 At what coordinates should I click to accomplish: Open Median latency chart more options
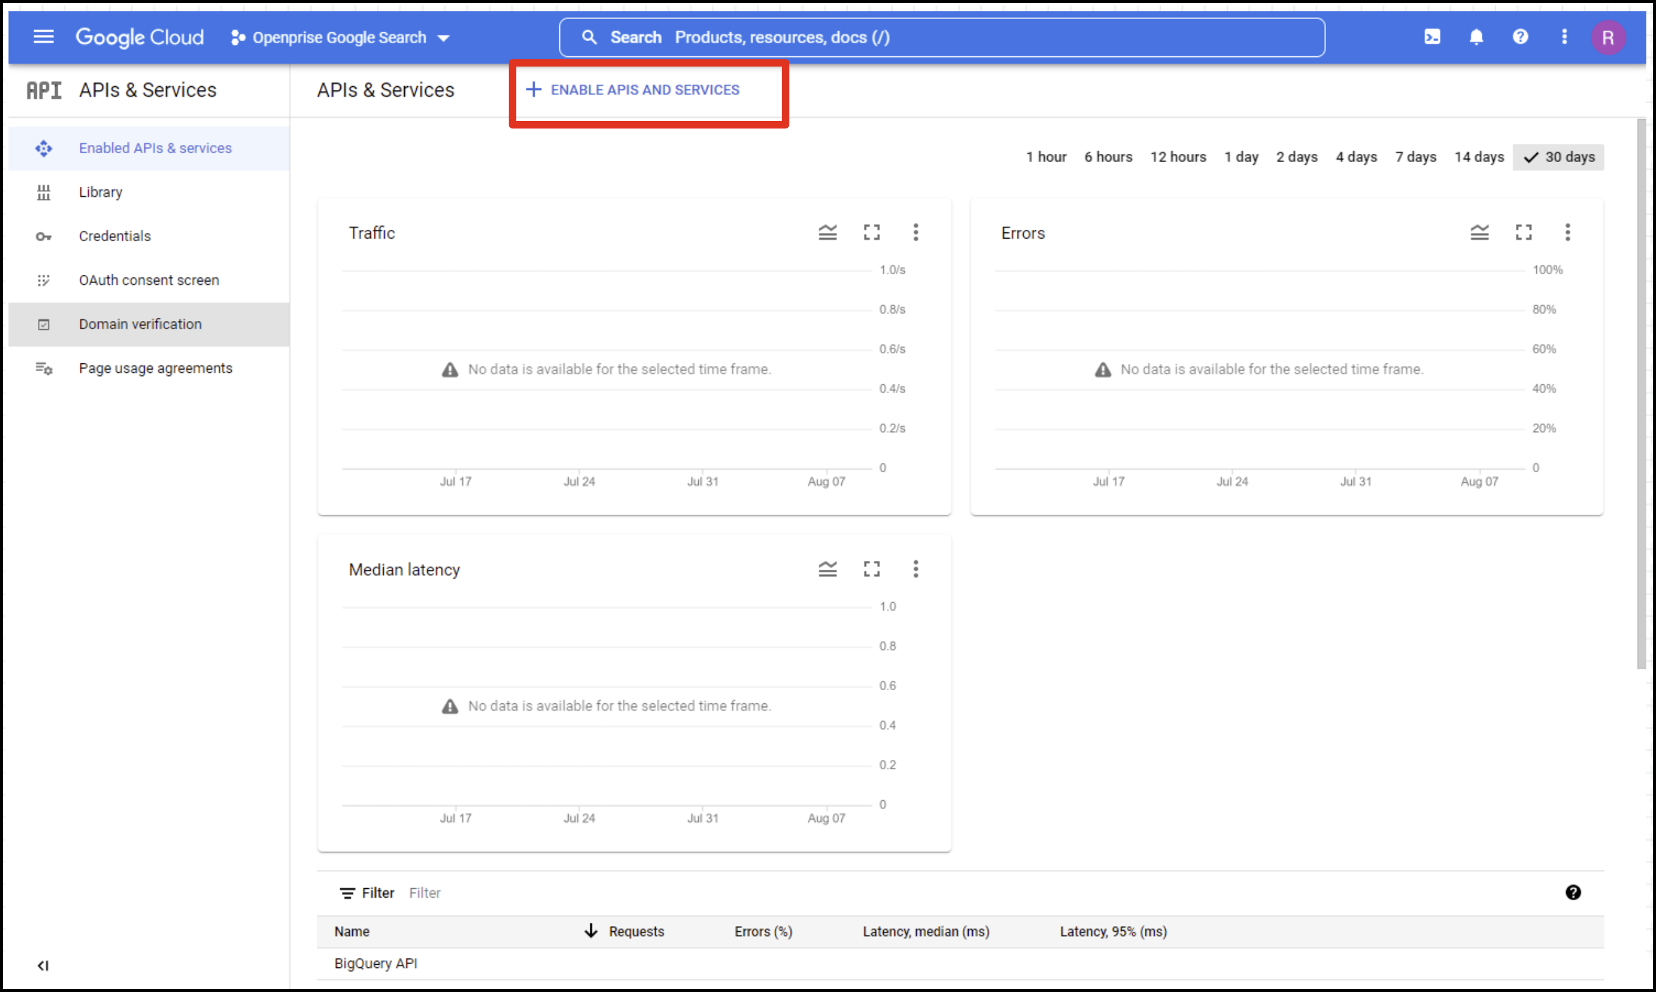point(915,570)
